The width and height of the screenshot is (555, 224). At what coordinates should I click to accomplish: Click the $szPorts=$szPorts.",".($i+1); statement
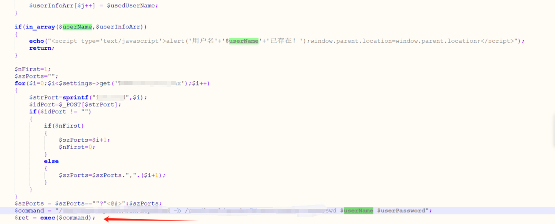tap(112, 175)
